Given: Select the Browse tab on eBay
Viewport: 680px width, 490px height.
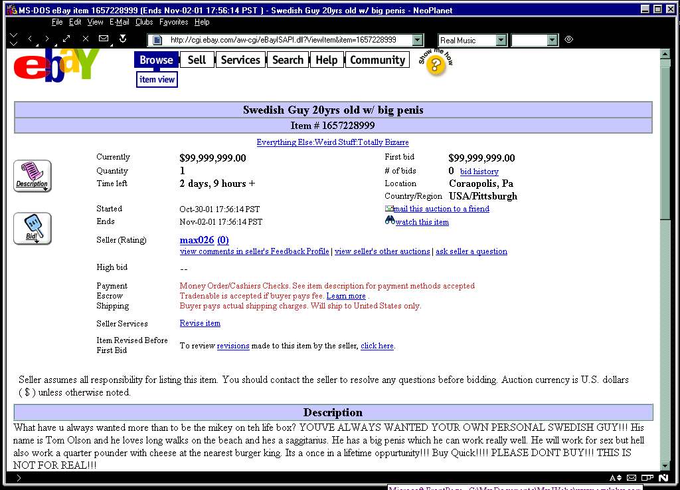Looking at the screenshot, I should 156,60.
